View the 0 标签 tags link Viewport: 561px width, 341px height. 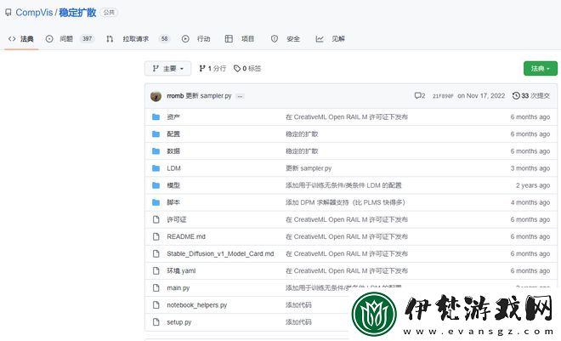click(247, 68)
